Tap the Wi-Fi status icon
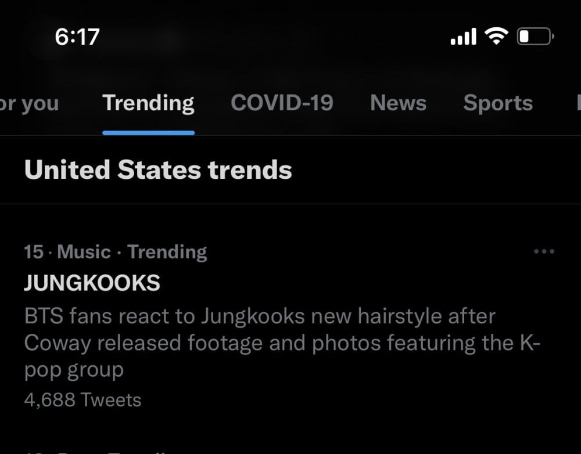581x454 pixels. click(496, 37)
